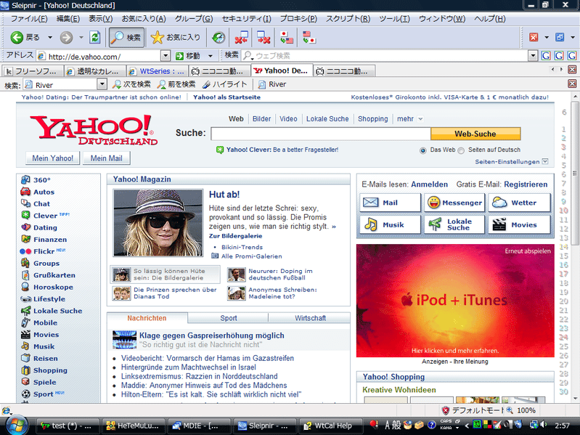Click the page scrollbar down arrow
This screenshot has height=435, width=580.
click(x=575, y=399)
